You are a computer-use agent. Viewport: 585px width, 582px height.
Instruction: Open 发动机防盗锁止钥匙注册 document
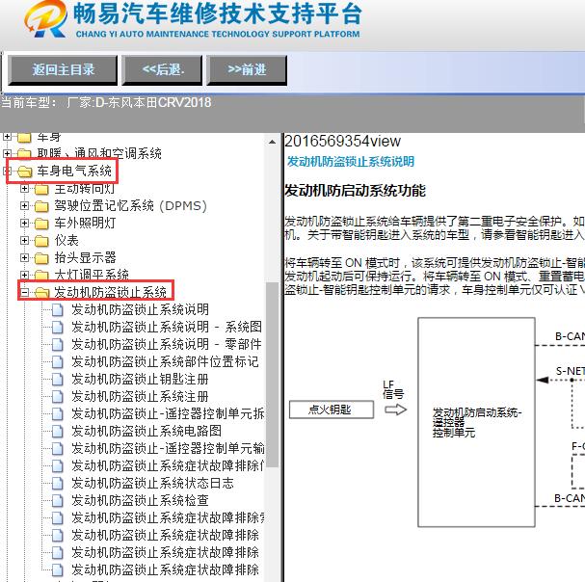click(141, 379)
